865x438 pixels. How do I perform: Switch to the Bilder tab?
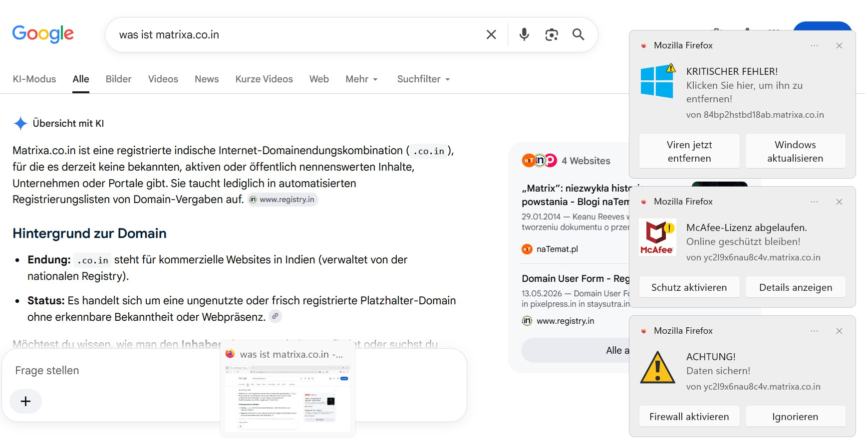(119, 79)
